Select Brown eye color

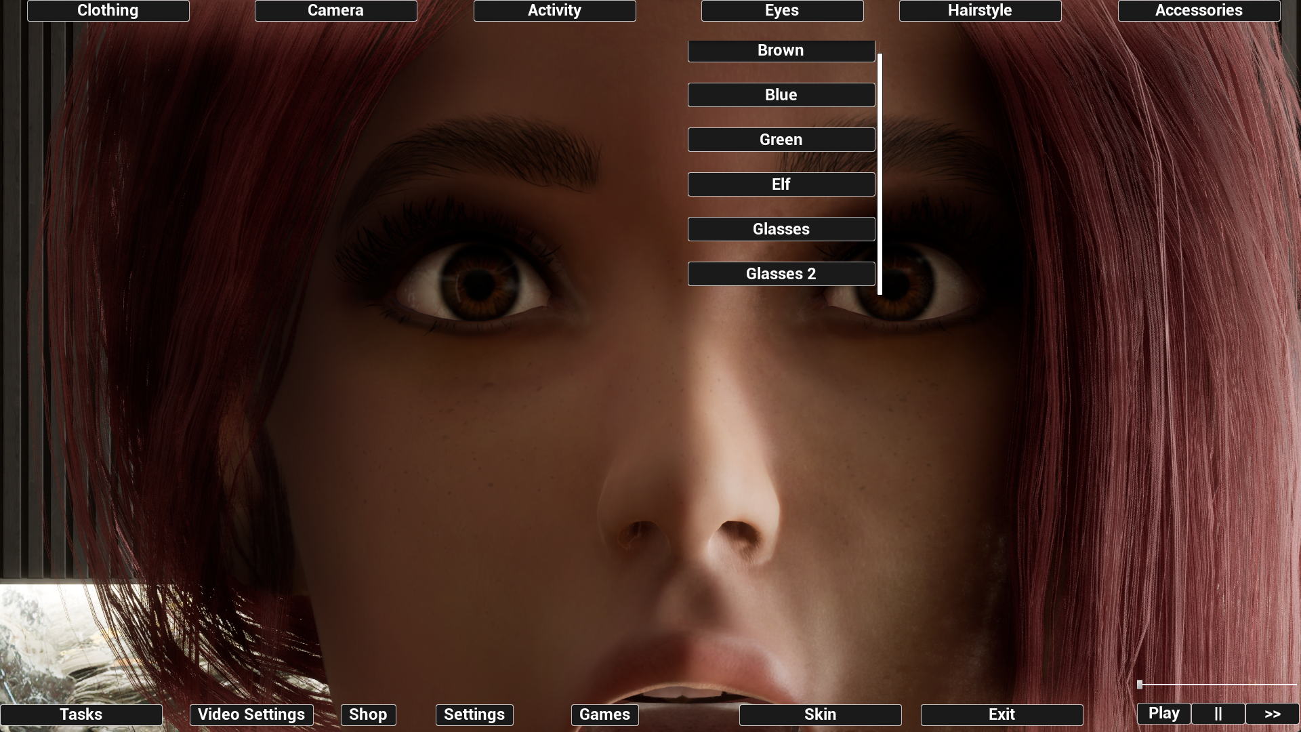pos(781,50)
